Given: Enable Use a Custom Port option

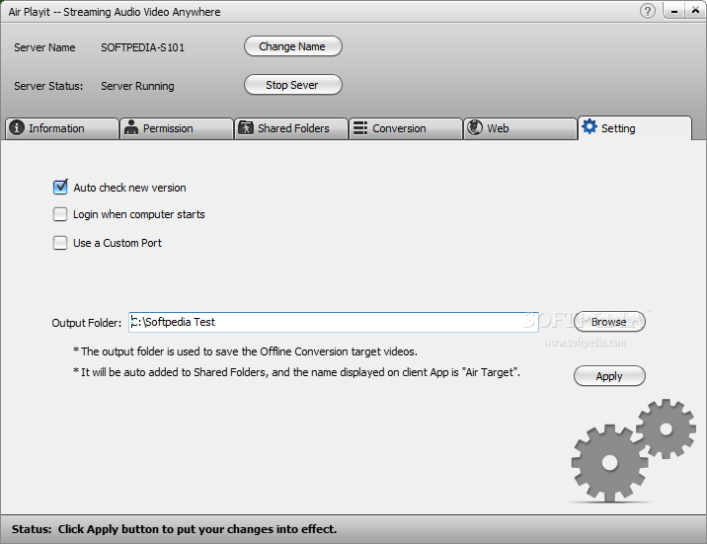Looking at the screenshot, I should coord(60,243).
